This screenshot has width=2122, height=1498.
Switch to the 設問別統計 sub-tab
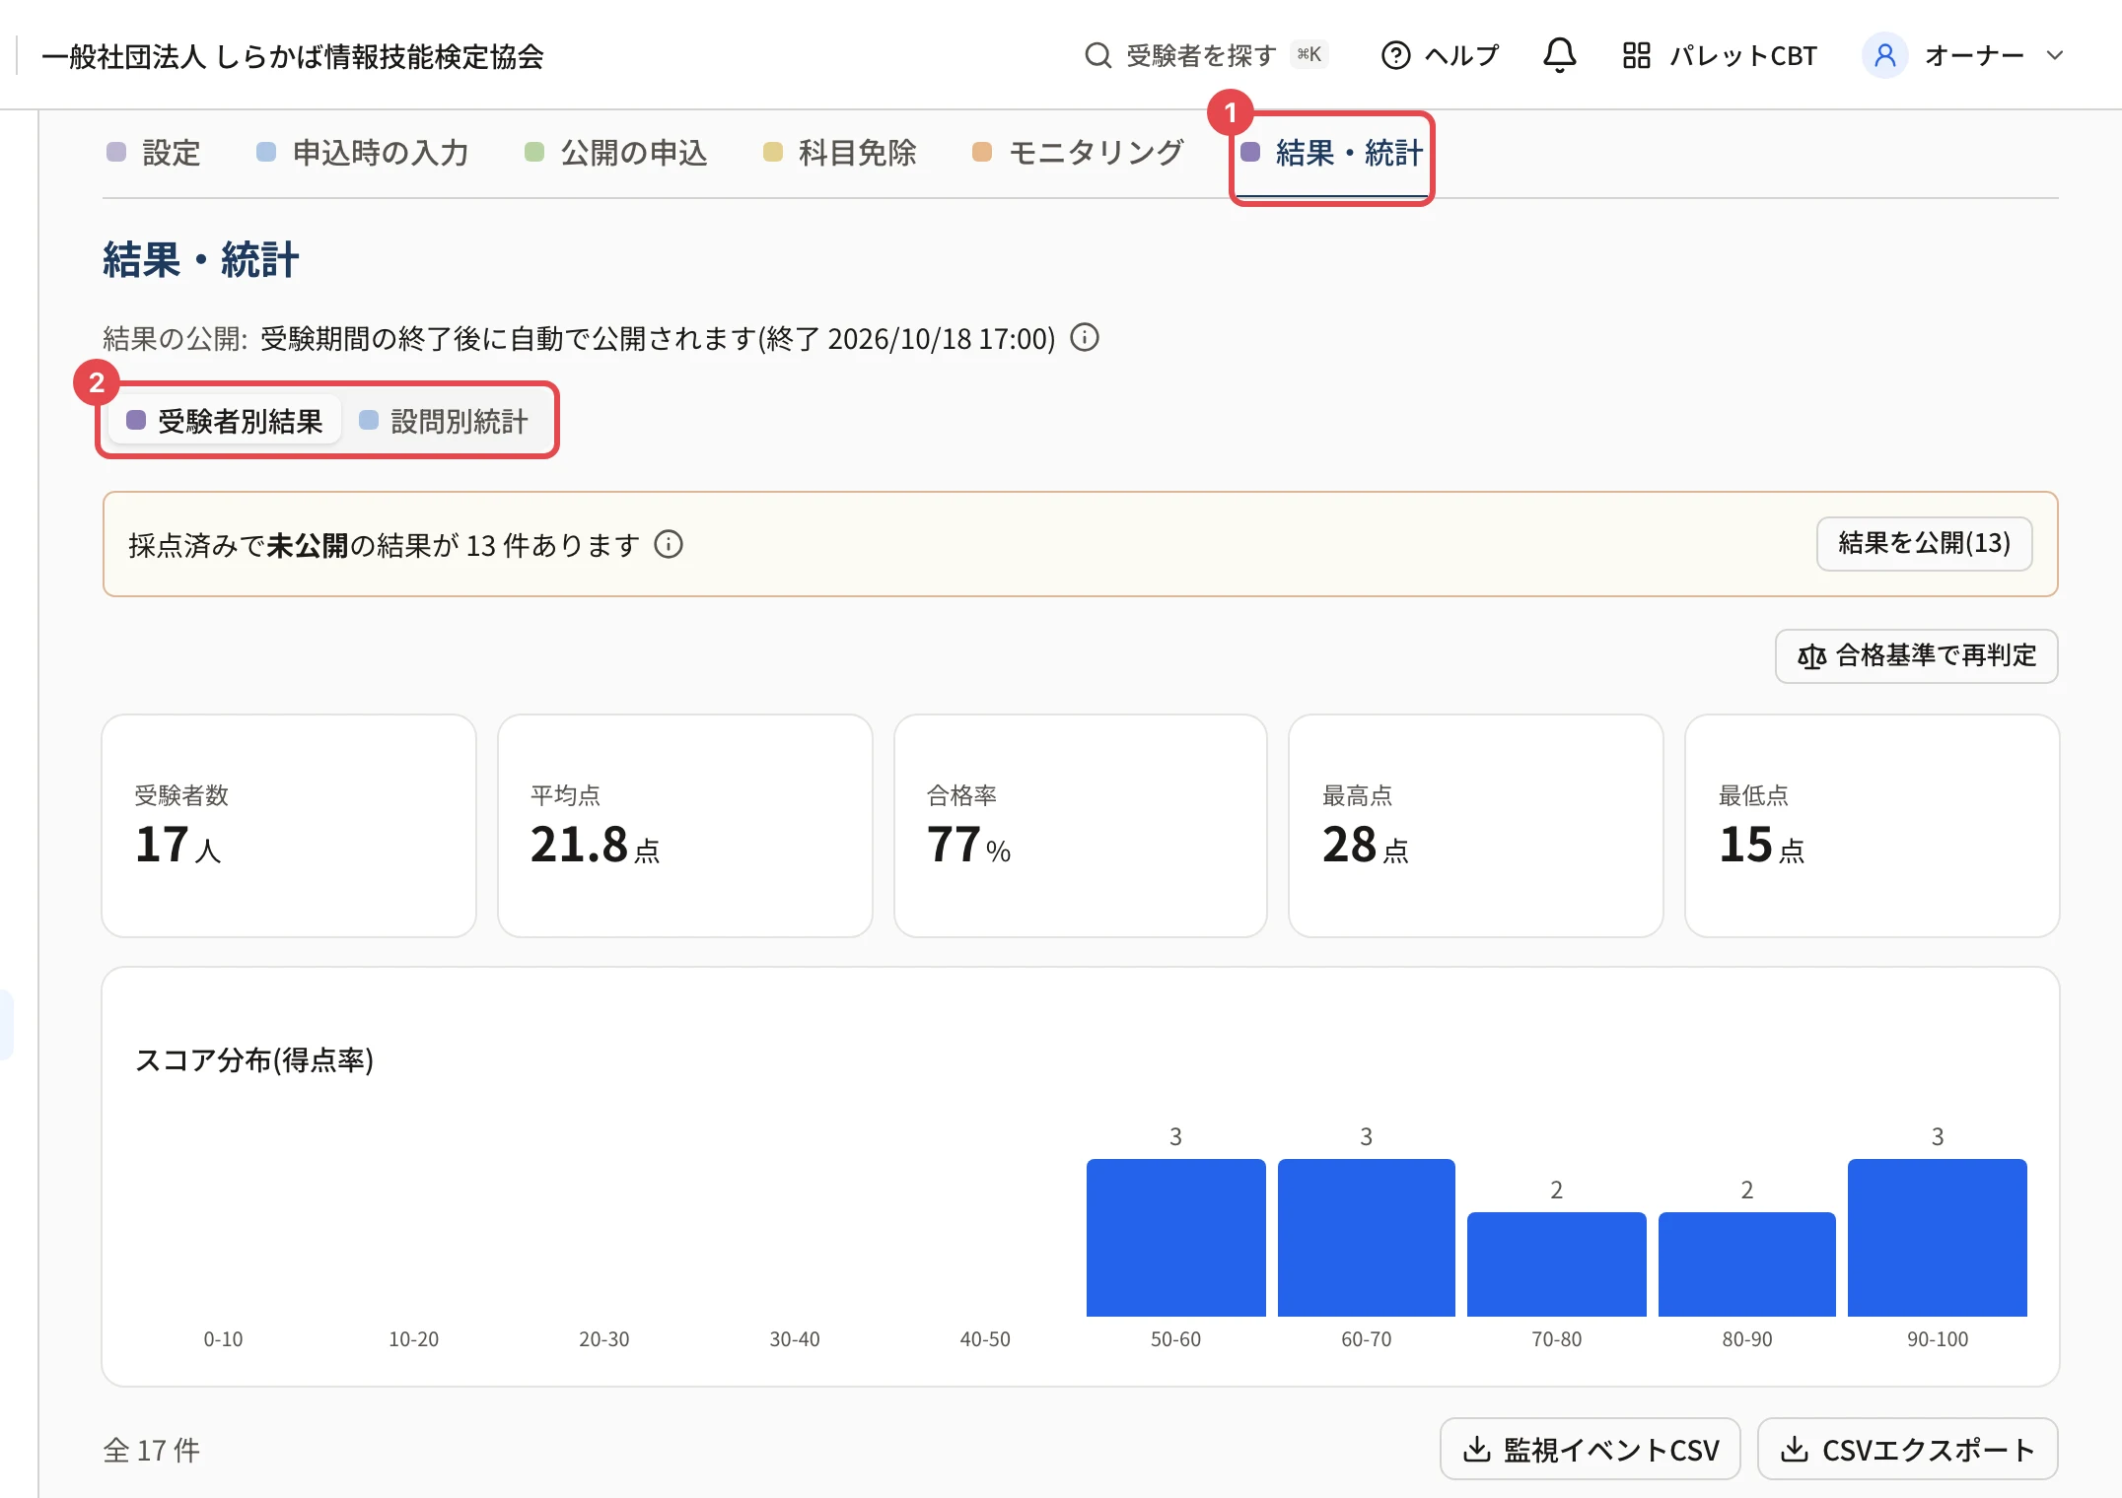445,421
